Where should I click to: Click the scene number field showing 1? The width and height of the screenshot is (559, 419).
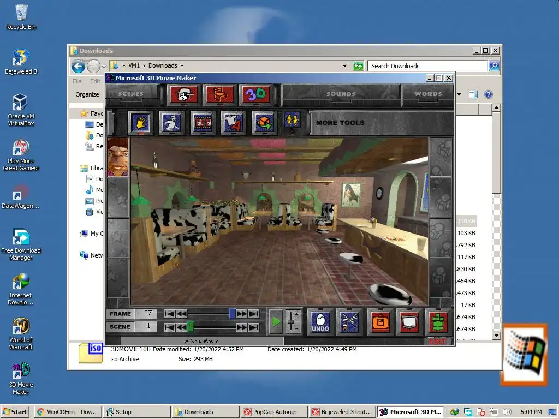(x=146, y=326)
